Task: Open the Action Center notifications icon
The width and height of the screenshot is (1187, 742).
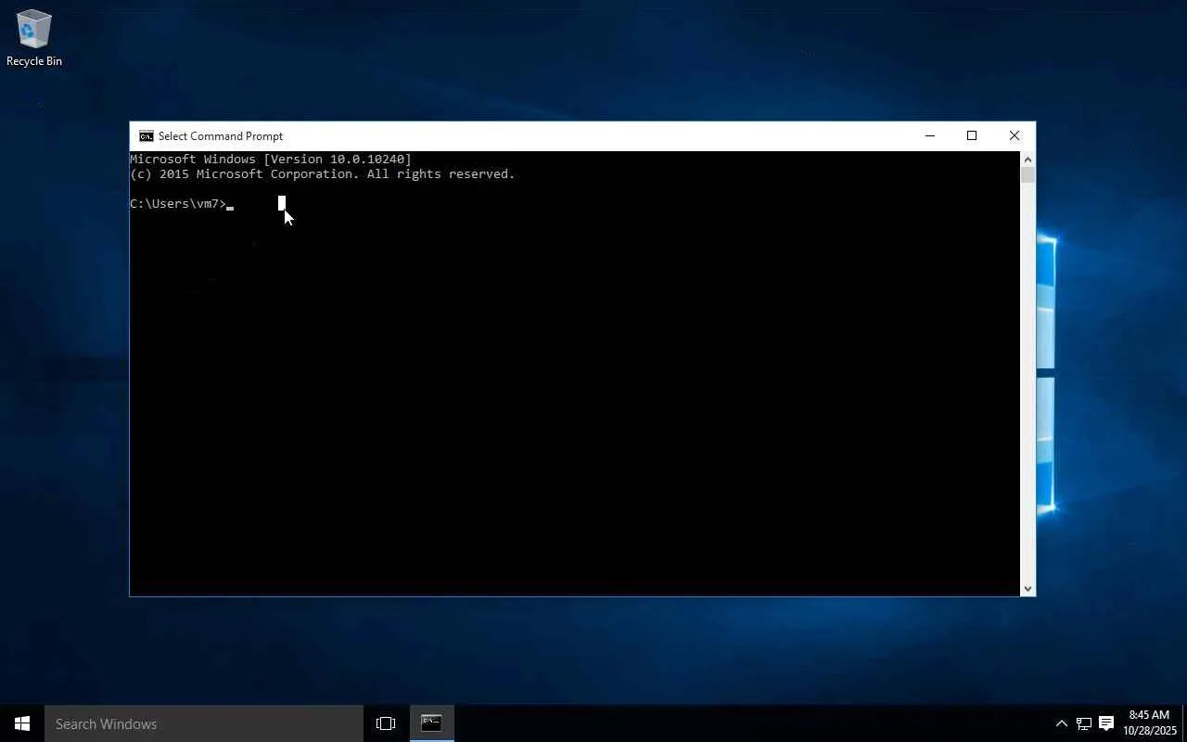Action: pyautogui.click(x=1106, y=723)
